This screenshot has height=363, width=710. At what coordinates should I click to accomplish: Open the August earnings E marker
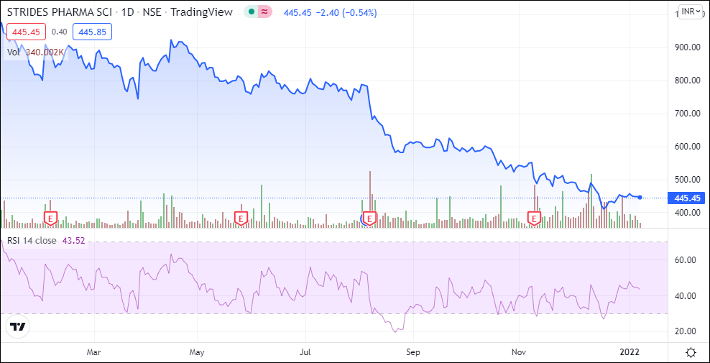(x=370, y=218)
